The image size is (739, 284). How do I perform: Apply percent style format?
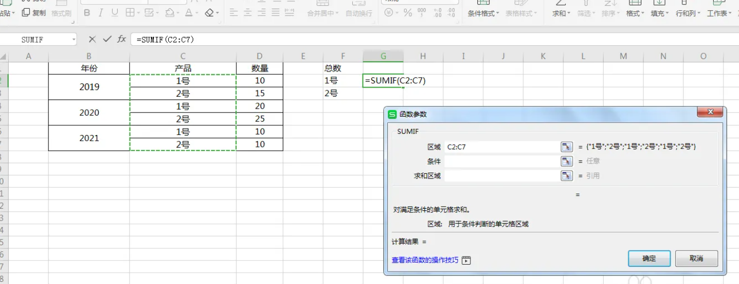pyautogui.click(x=408, y=12)
